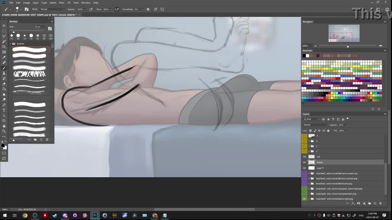Click the Layer 5 layer name
The height and width of the screenshot is (220, 392).
tap(320, 168)
